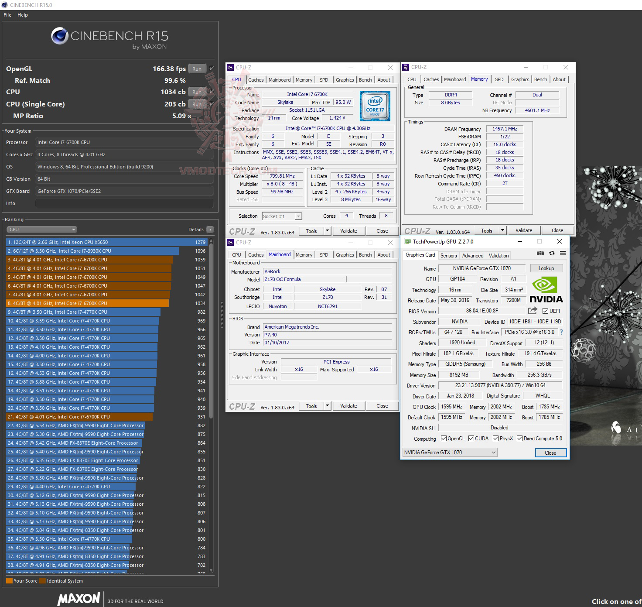Screen dimensions: 642x607
Task: Run the CPU benchmark
Action: (197, 92)
